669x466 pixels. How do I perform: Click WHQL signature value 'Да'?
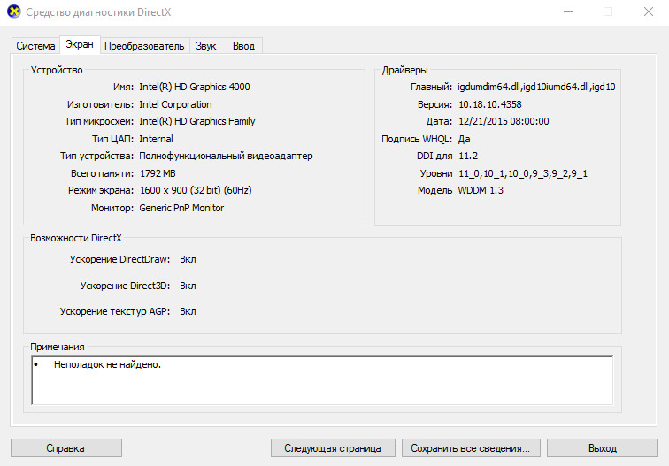pyautogui.click(x=465, y=139)
